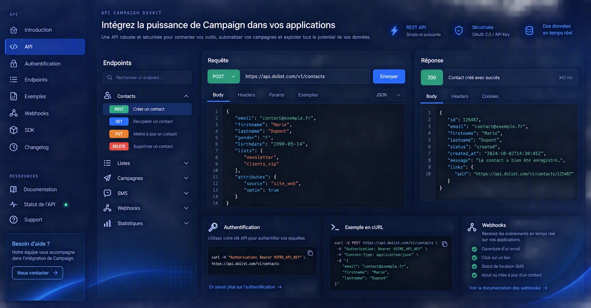Open the JSON format dropdown
Image resolution: width=591 pixels, height=308 pixels.
point(388,95)
